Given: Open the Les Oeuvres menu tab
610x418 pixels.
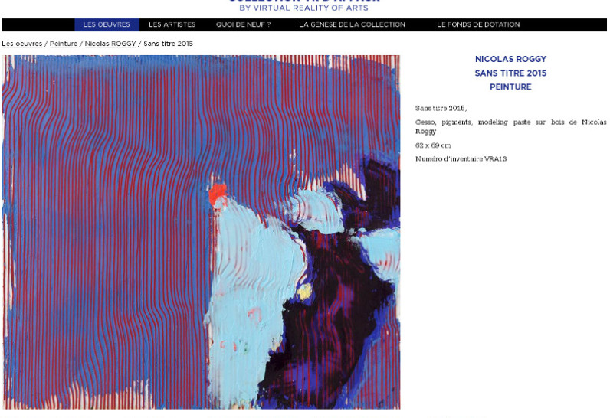Looking at the screenshot, I should pyautogui.click(x=107, y=24).
